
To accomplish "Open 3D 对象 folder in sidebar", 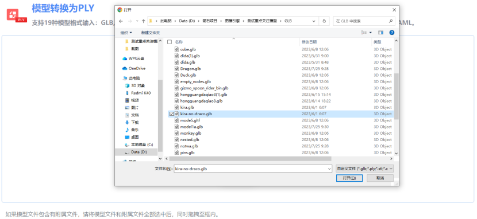I will pyautogui.click(x=135, y=85).
